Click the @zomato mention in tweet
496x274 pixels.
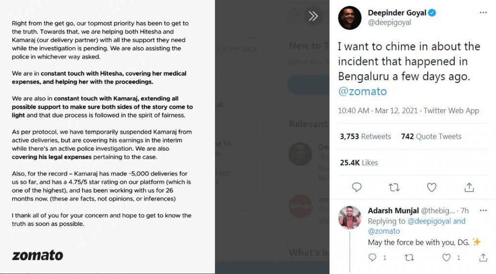point(362,92)
